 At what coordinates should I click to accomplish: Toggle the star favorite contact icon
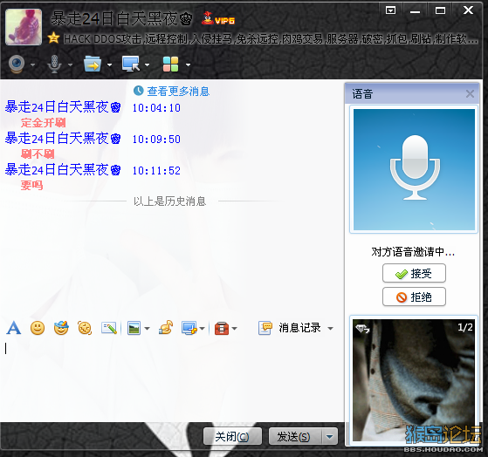(53, 38)
